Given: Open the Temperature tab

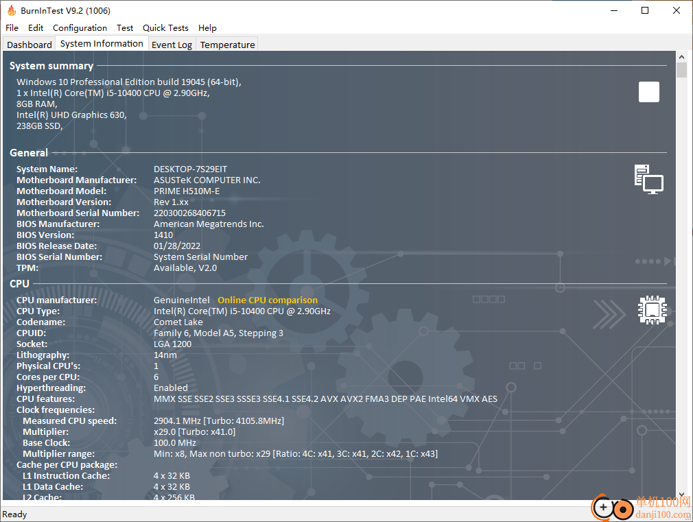Looking at the screenshot, I should pyautogui.click(x=228, y=45).
